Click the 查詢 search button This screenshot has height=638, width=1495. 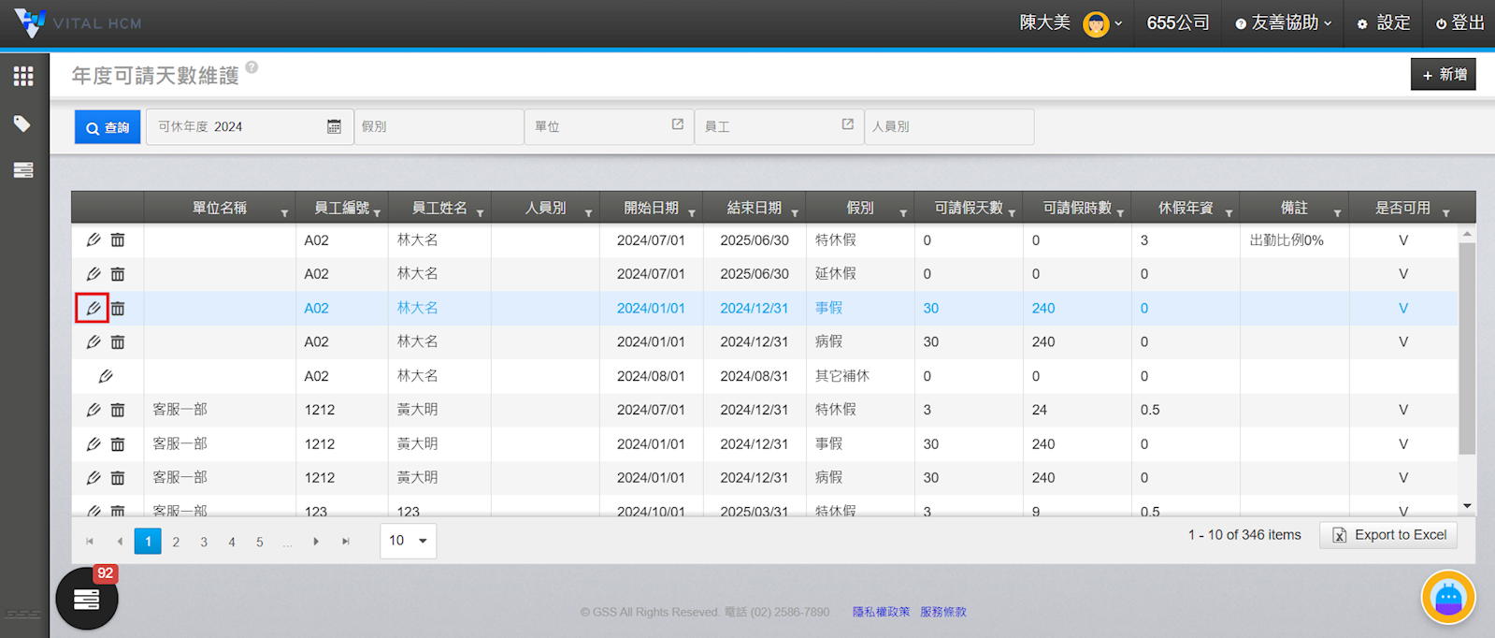(108, 127)
